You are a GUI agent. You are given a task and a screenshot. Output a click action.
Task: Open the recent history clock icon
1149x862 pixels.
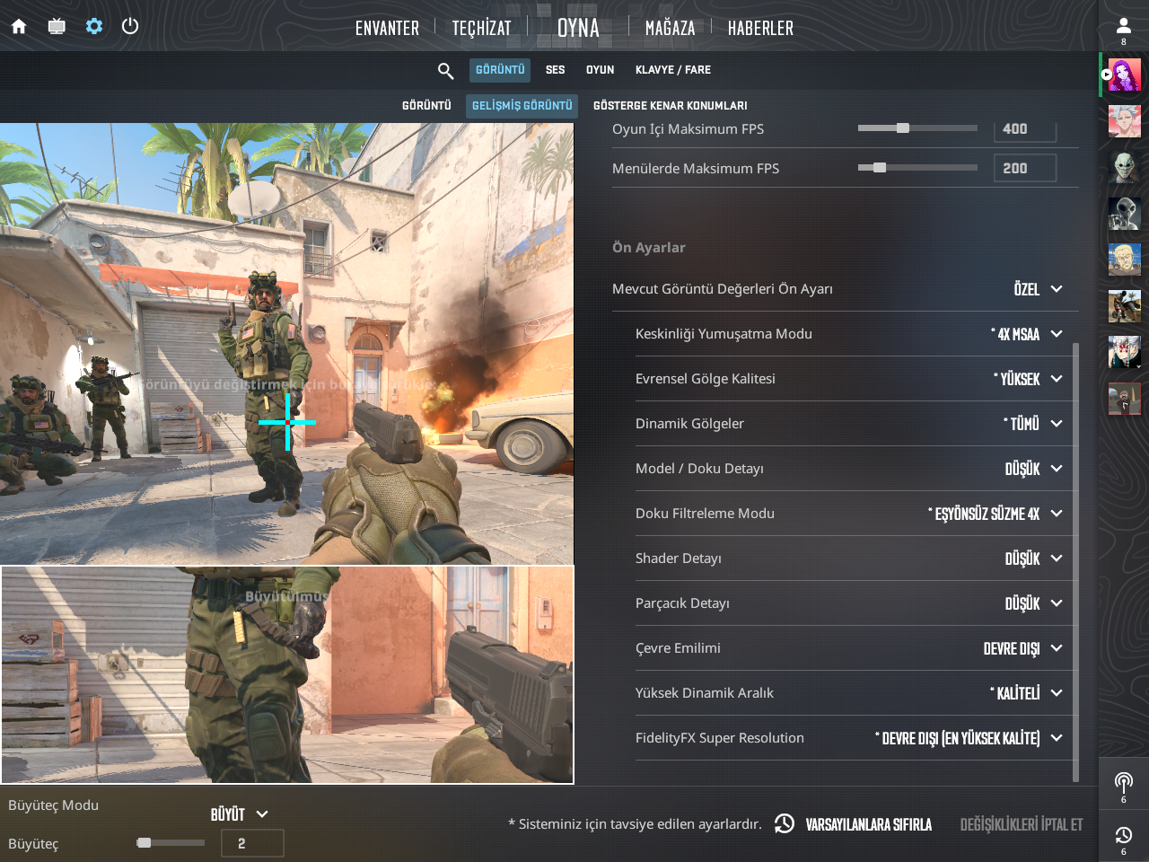pyautogui.click(x=1124, y=836)
